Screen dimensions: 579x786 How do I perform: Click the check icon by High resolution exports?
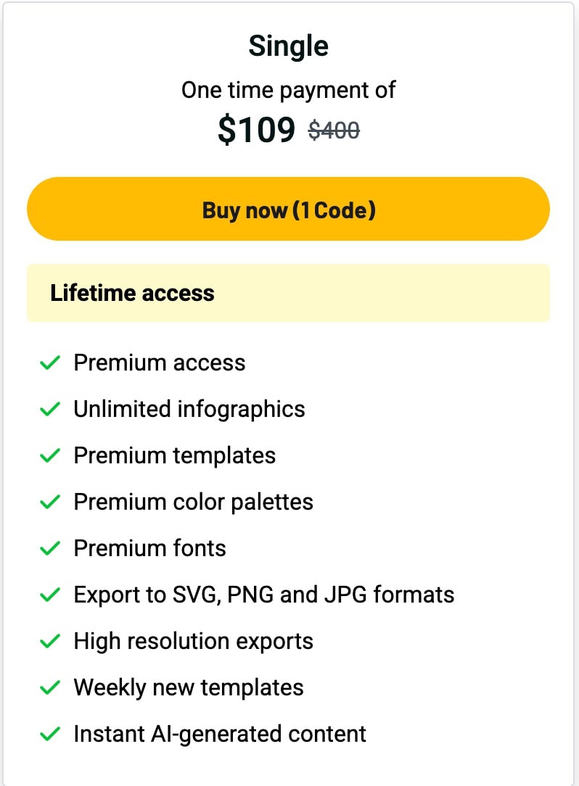coord(49,641)
